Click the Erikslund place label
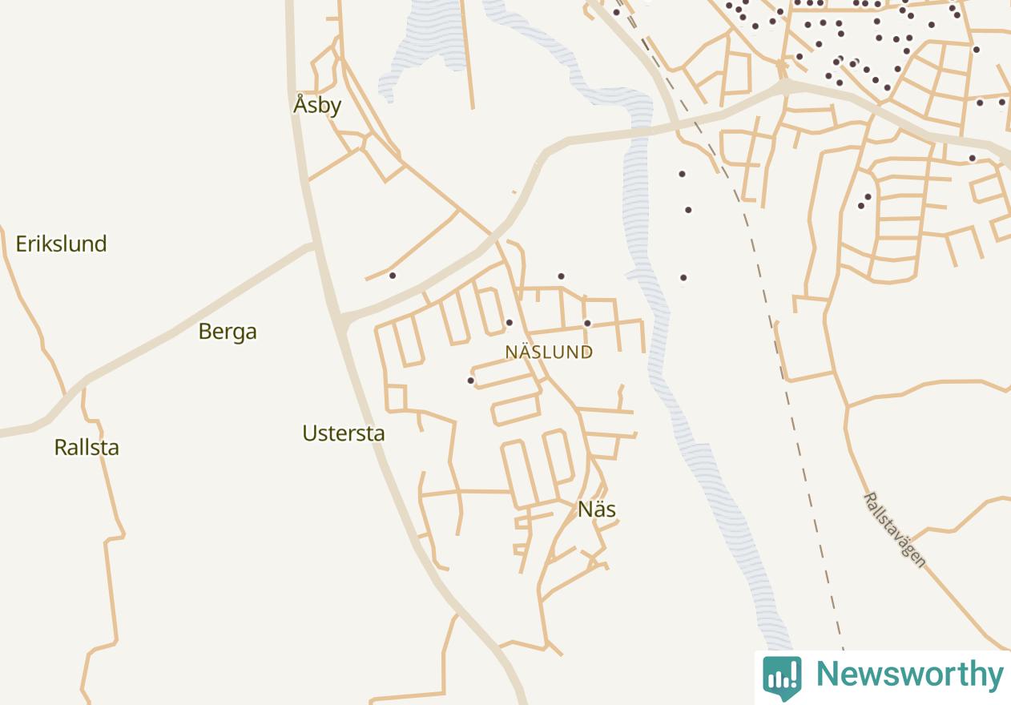Viewport: 1011px width, 705px height. 61,244
